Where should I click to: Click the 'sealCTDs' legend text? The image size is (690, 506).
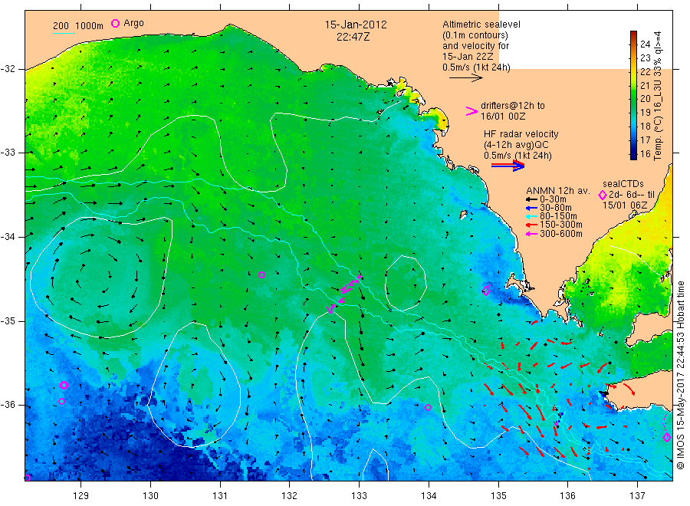coord(623,184)
